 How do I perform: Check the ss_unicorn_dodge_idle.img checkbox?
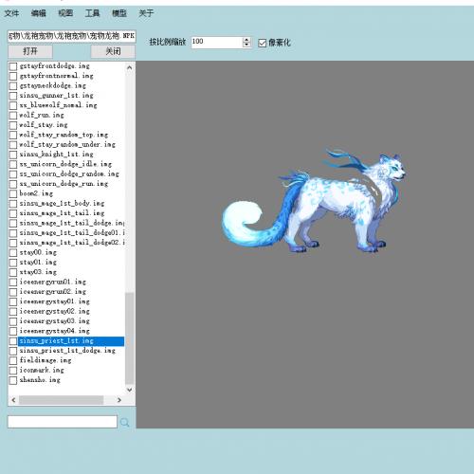pos(13,164)
